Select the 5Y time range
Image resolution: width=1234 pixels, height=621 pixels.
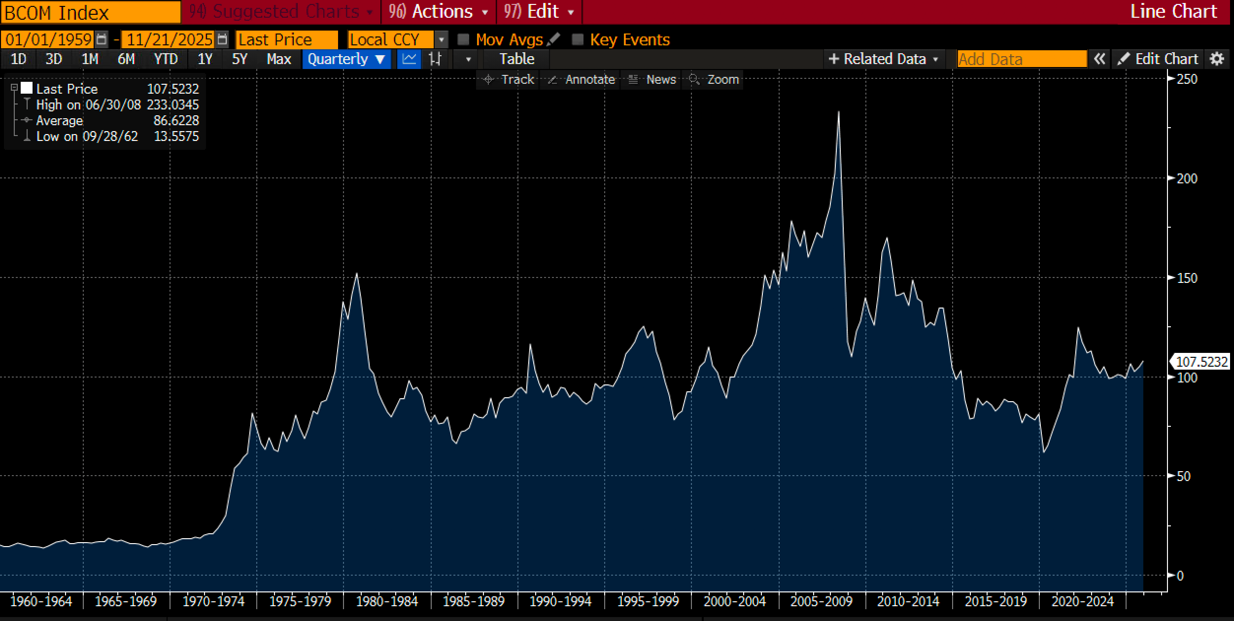(x=240, y=59)
